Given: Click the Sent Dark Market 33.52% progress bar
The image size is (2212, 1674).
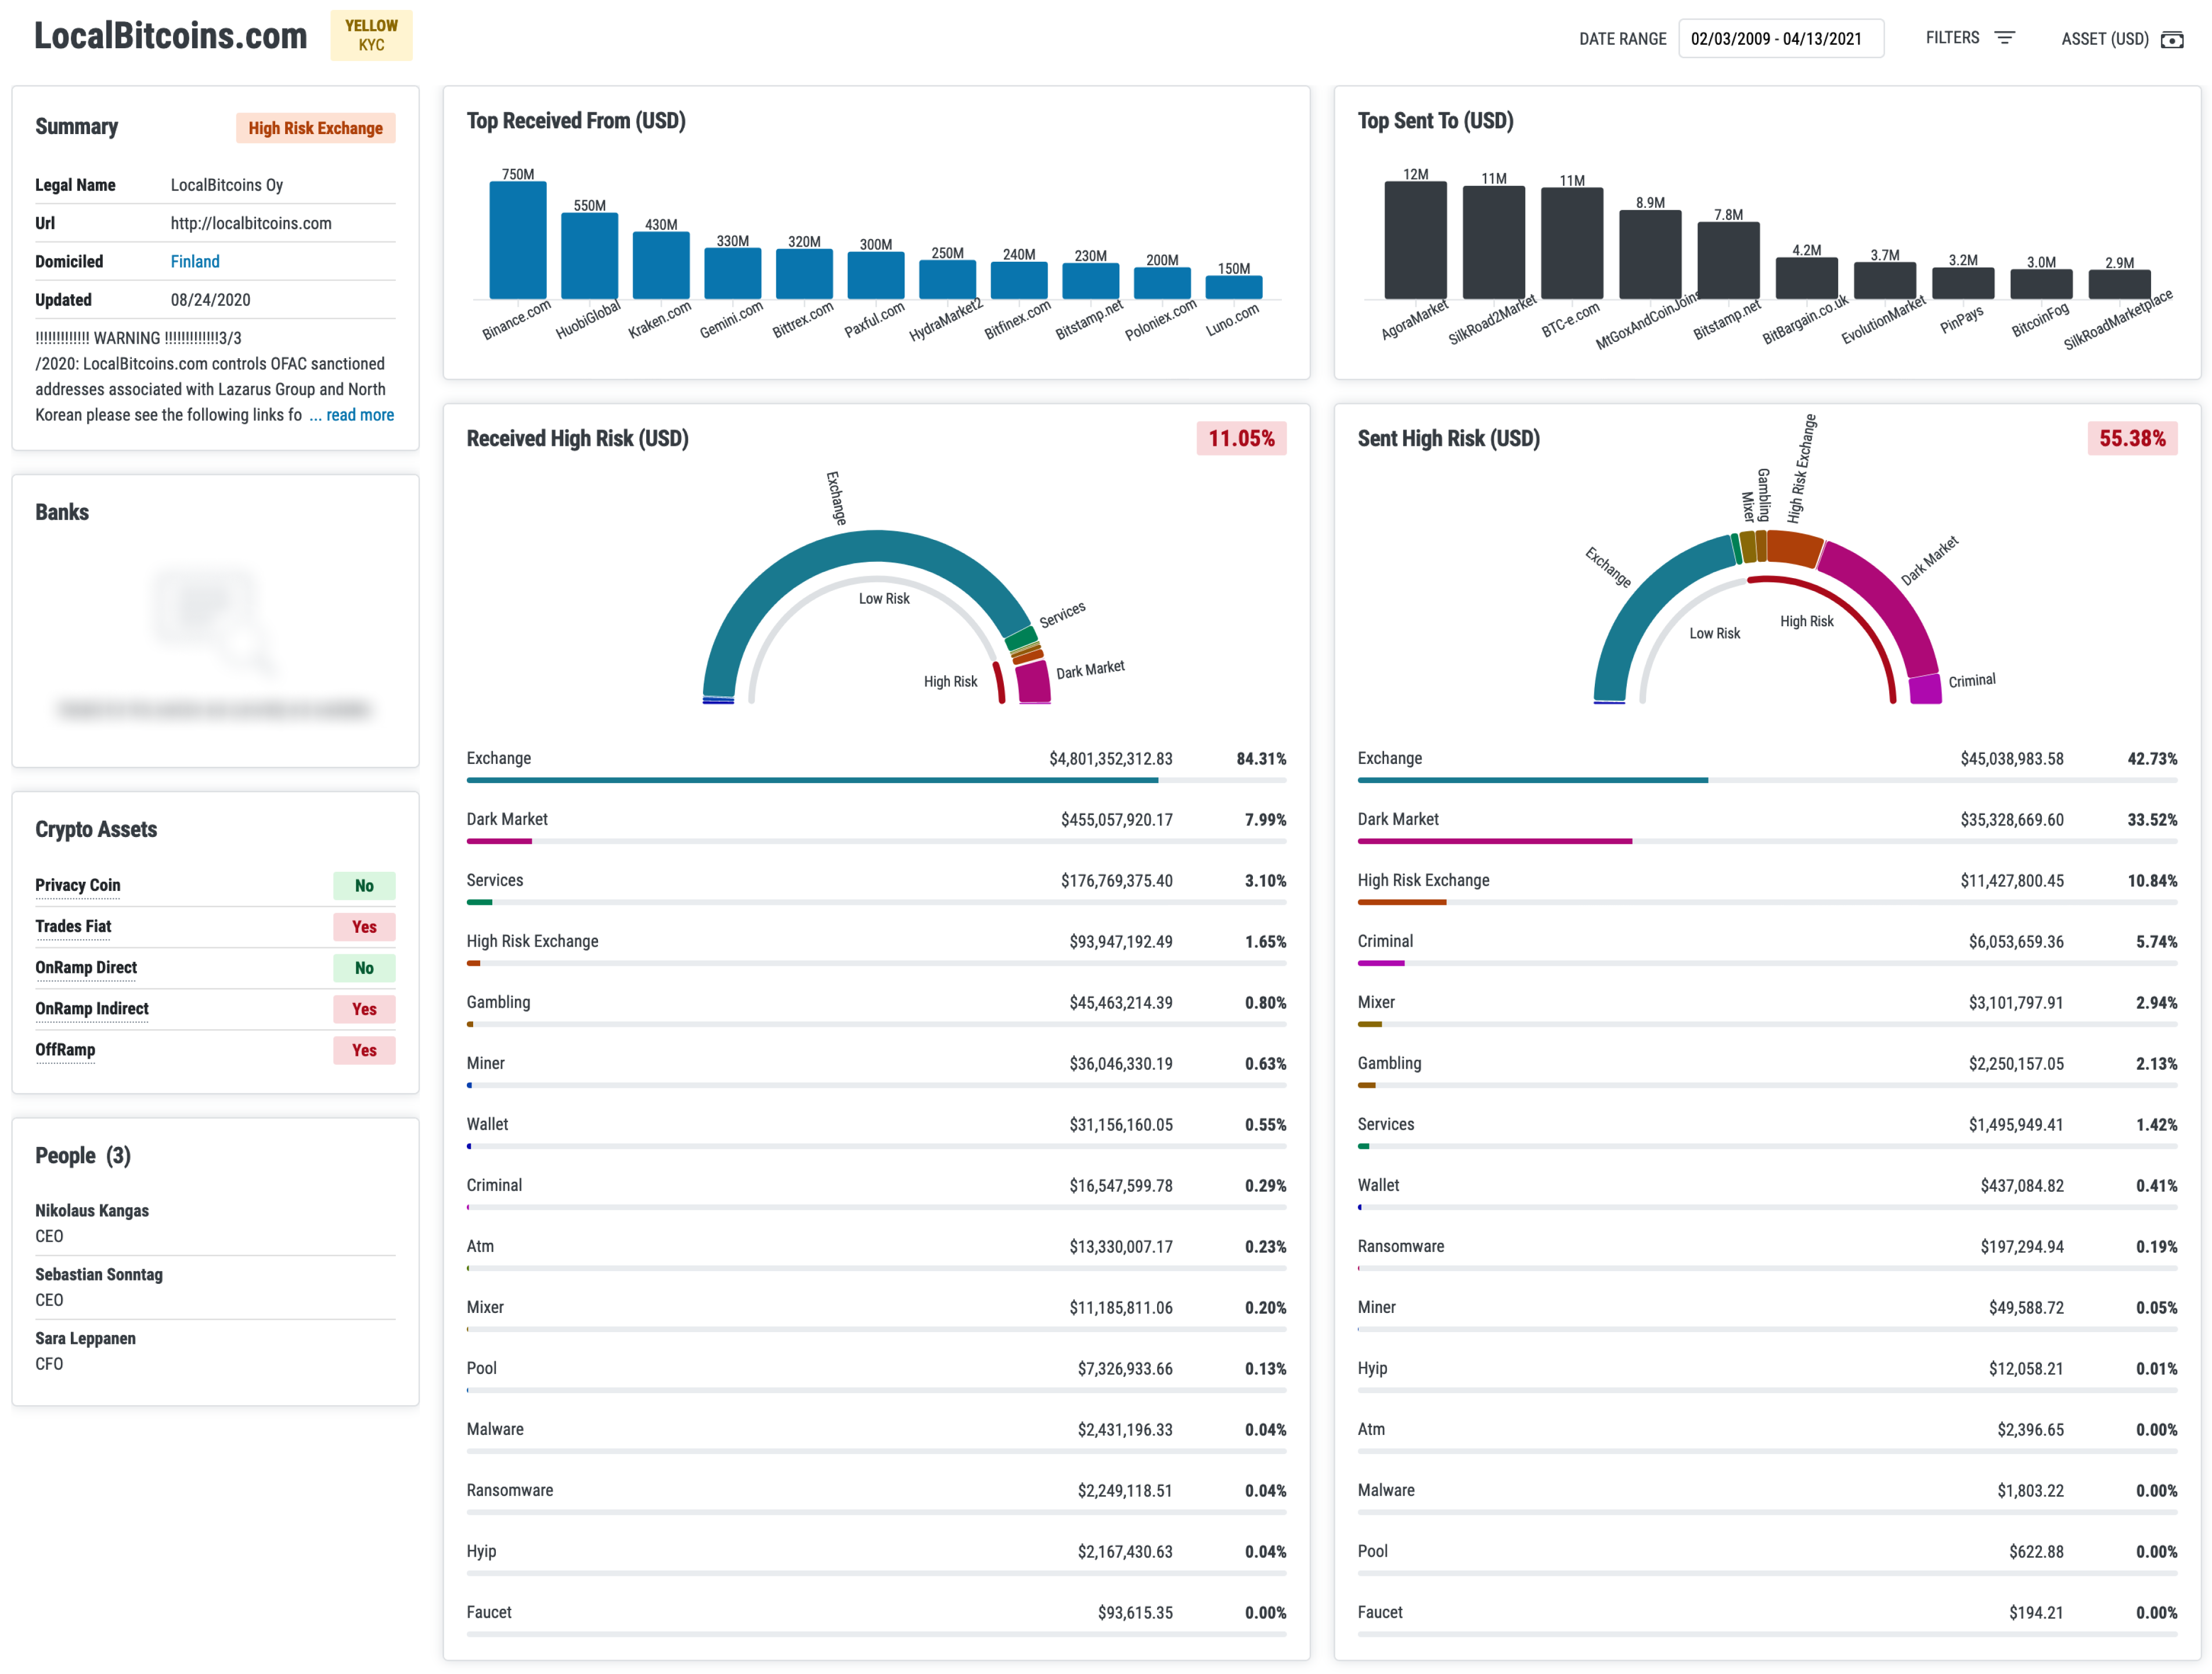Looking at the screenshot, I should (1767, 841).
